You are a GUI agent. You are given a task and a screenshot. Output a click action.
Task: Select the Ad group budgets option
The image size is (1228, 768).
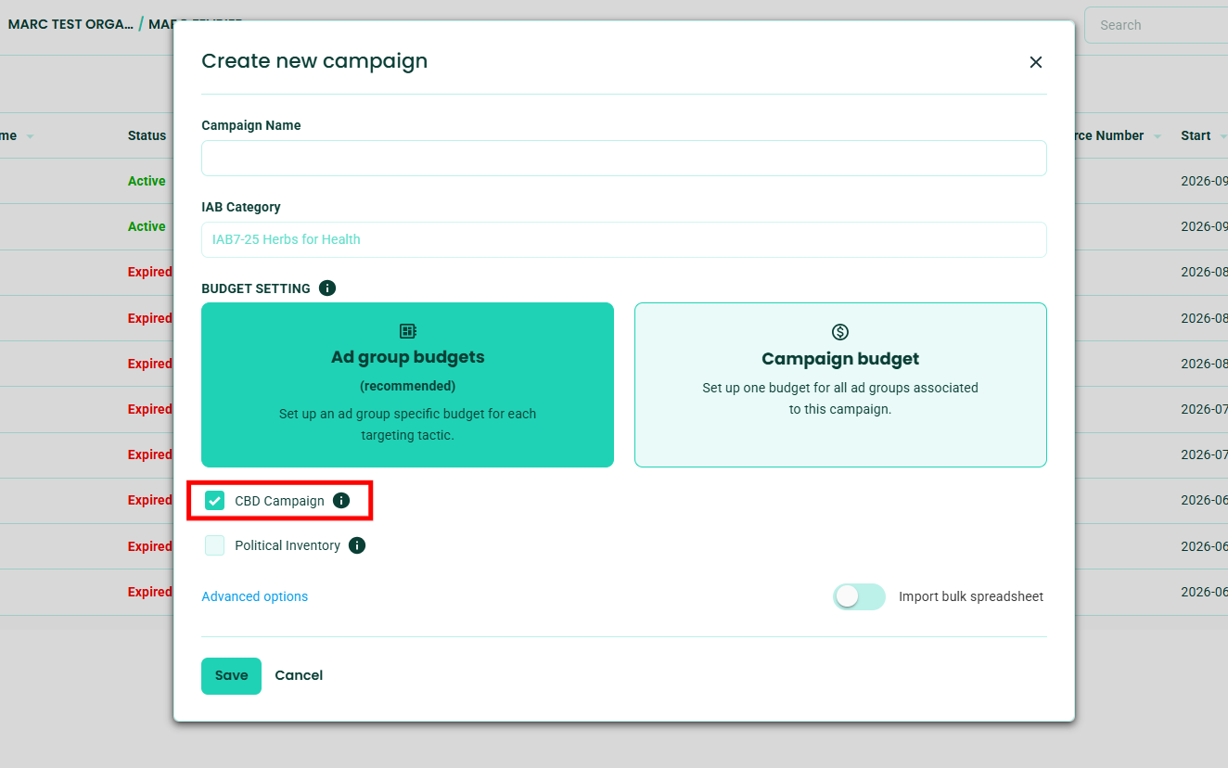[x=407, y=385]
